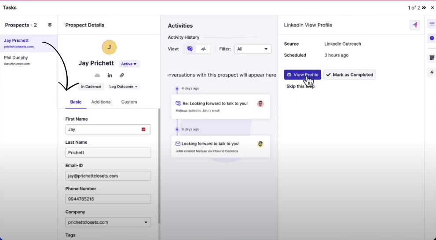Switch to the Additional tab
The image size is (436, 240).
[x=101, y=102]
